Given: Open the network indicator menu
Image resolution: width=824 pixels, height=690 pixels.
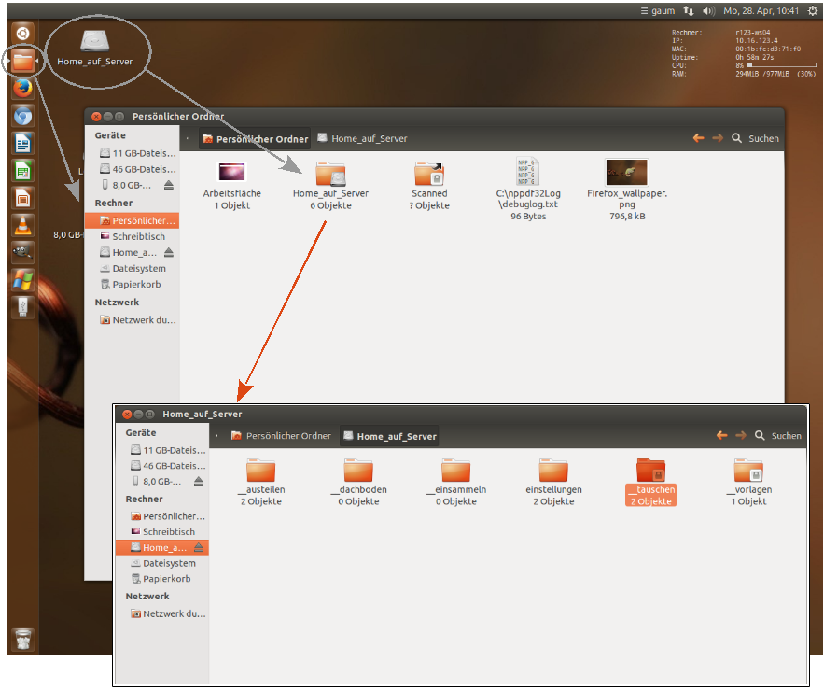Looking at the screenshot, I should tap(689, 11).
